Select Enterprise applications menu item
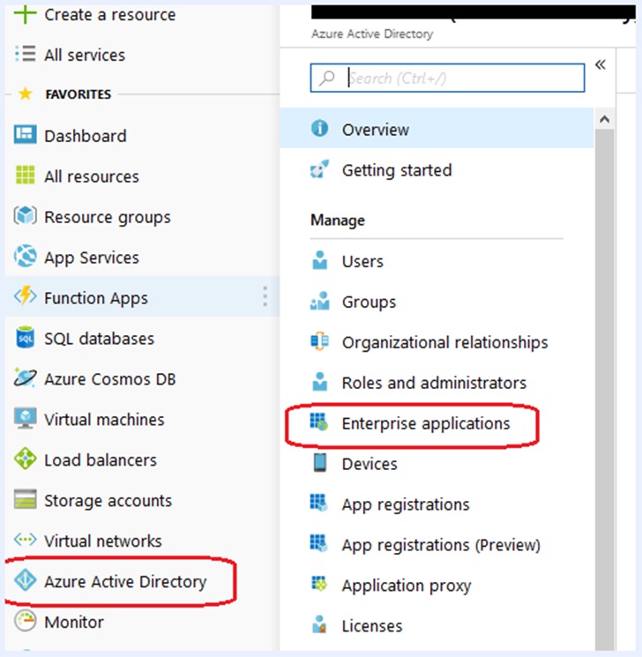Screen dimensions: 642x657 click(x=425, y=423)
